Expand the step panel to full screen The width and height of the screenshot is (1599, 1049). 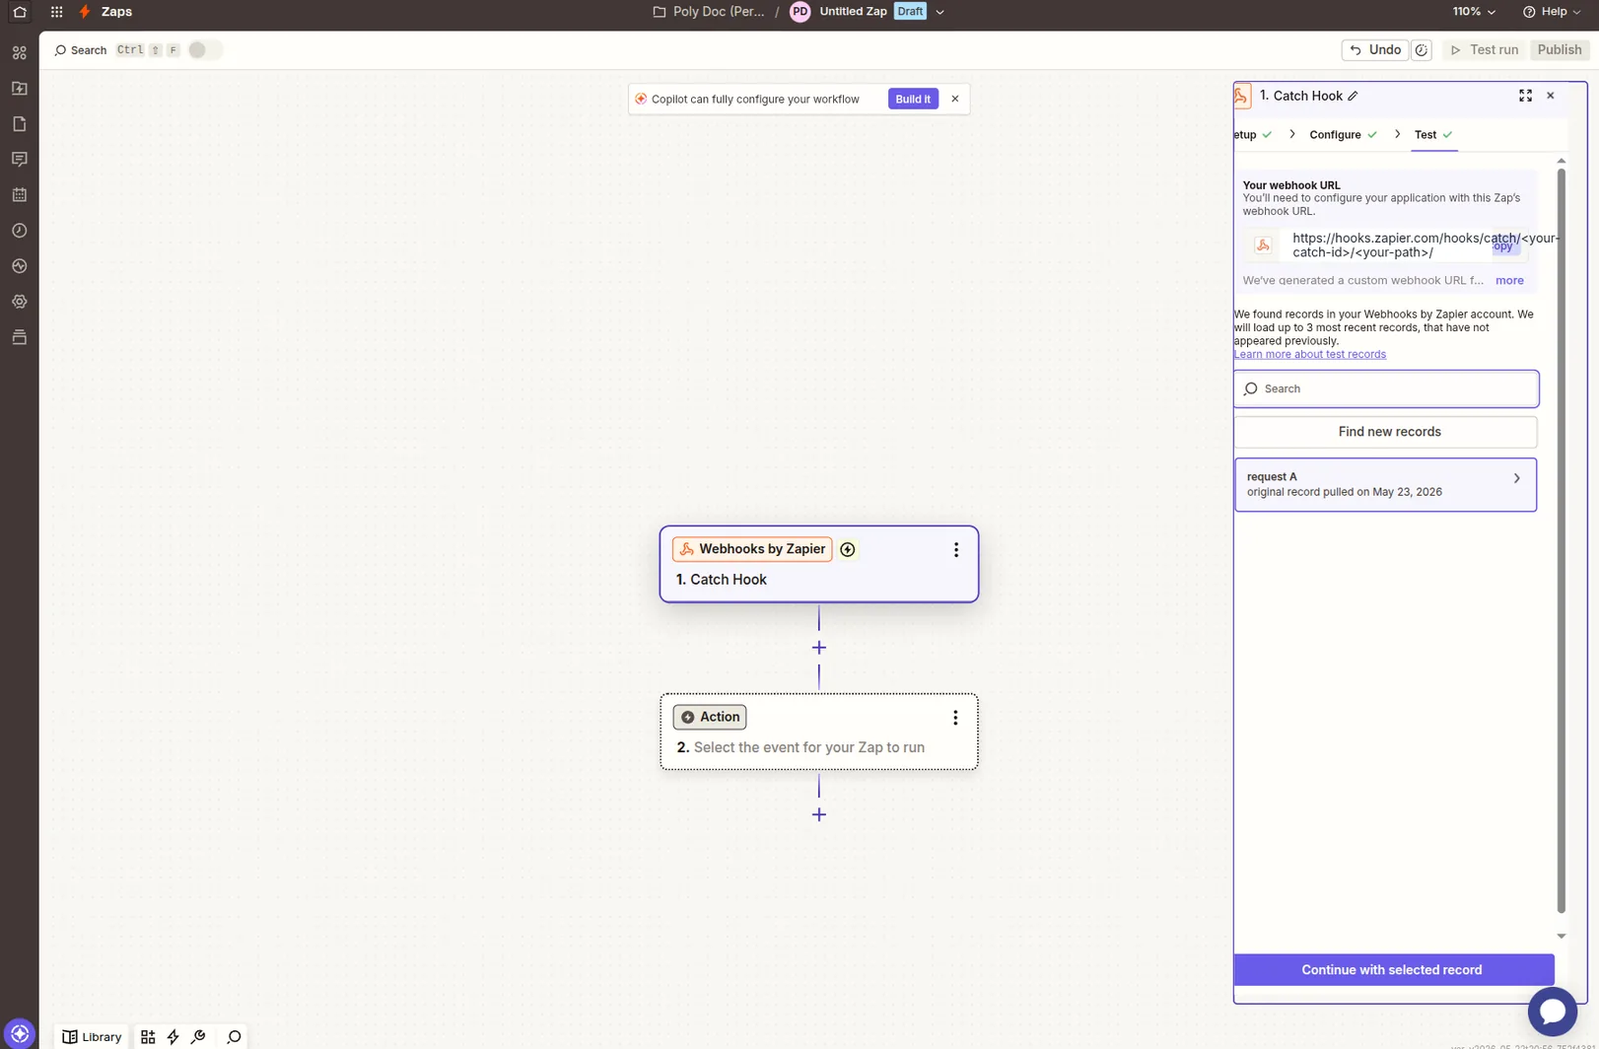pyautogui.click(x=1525, y=96)
